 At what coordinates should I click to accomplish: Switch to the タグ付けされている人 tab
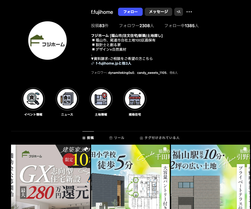(x=159, y=138)
